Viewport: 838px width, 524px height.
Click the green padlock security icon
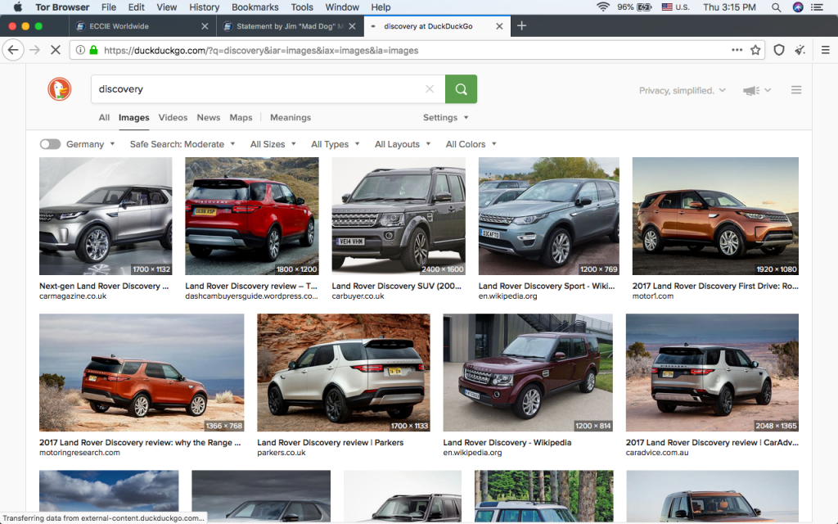[x=93, y=50]
